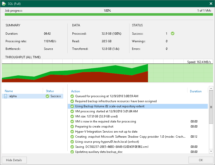Click the Veeam icon in the title bar
215x165 pixels.
click(x=4, y=4)
